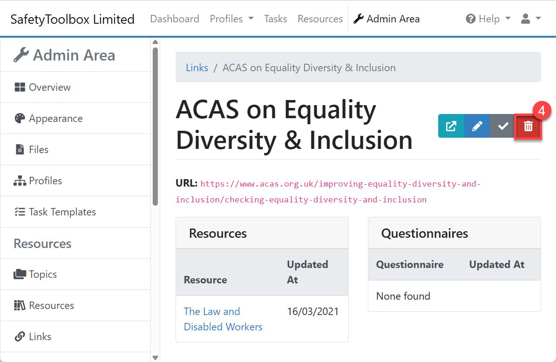Click the sidebar scrollbar down arrow
Screen dimensions: 556x362
pos(156,357)
